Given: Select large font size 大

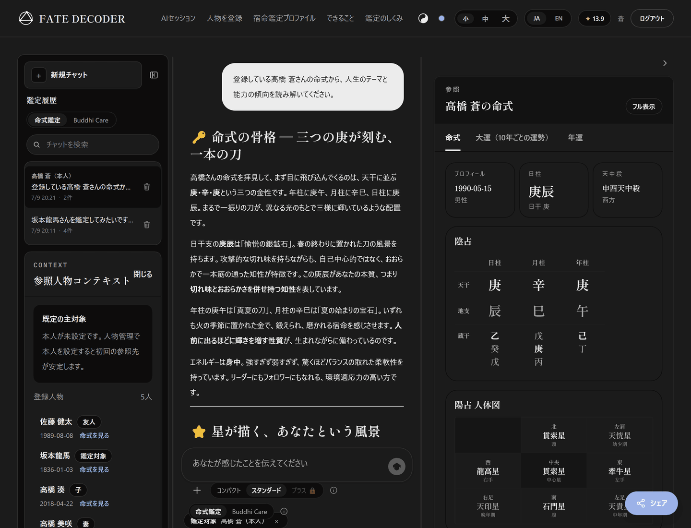Looking at the screenshot, I should (505, 18).
